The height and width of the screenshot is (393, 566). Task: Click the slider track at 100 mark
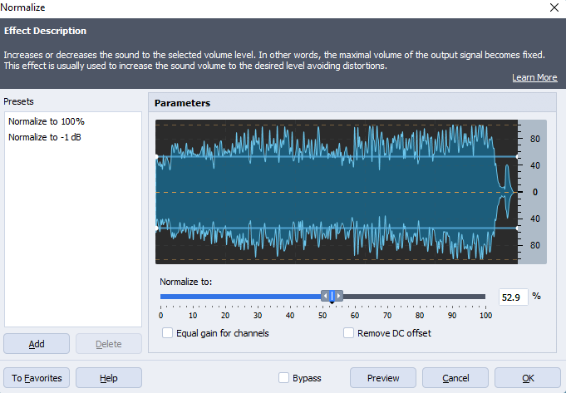tap(485, 297)
